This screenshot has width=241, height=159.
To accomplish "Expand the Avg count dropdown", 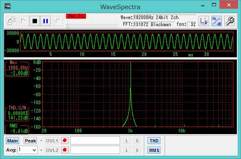I will point(27,150).
